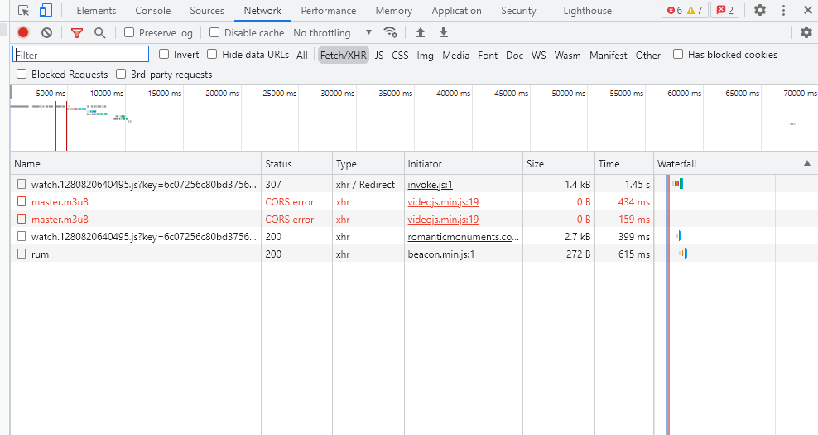Click the export HAR download arrow

click(444, 32)
